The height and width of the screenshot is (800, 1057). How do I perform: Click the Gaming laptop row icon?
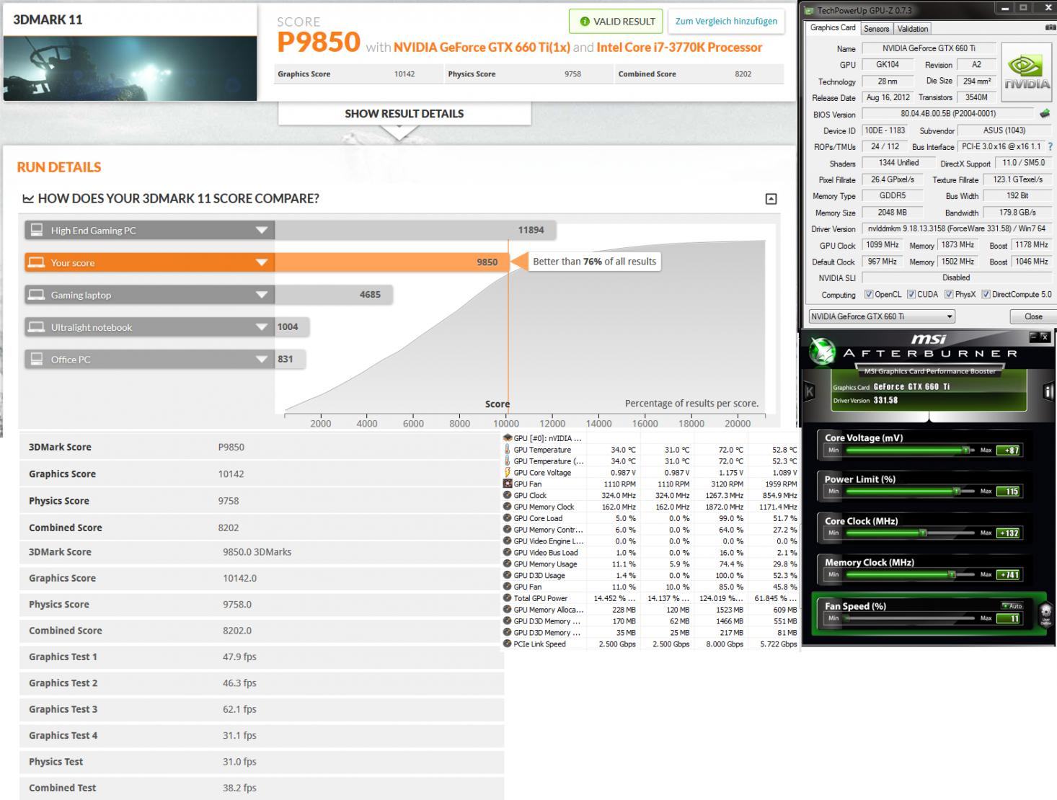pos(35,295)
